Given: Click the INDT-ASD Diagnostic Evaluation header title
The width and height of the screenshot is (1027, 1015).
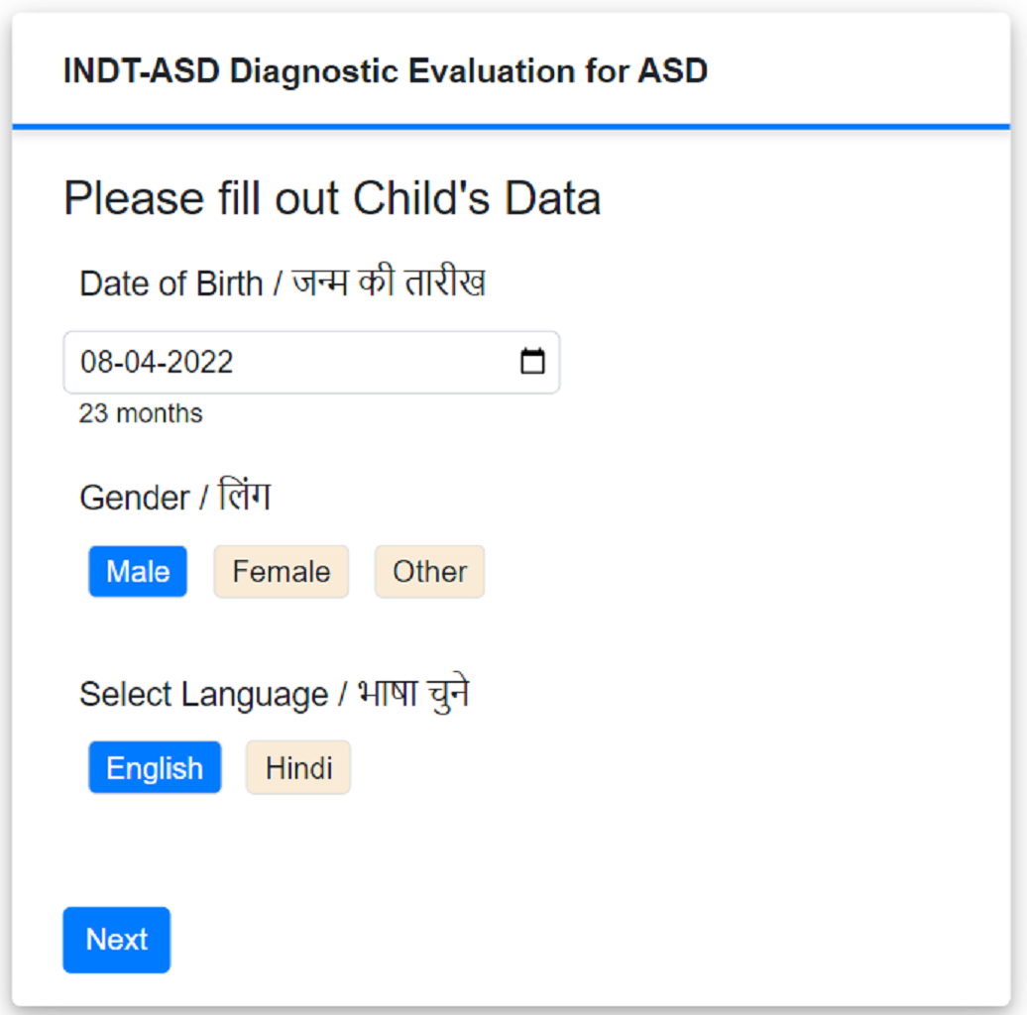Looking at the screenshot, I should pyautogui.click(x=385, y=71).
